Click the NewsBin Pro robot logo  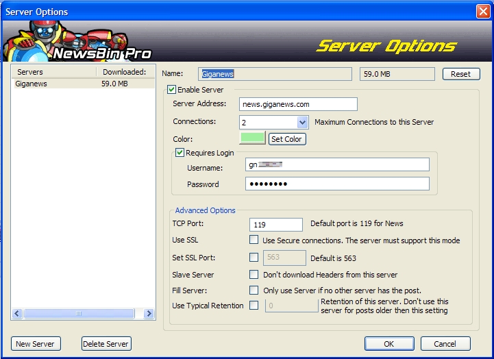77,41
